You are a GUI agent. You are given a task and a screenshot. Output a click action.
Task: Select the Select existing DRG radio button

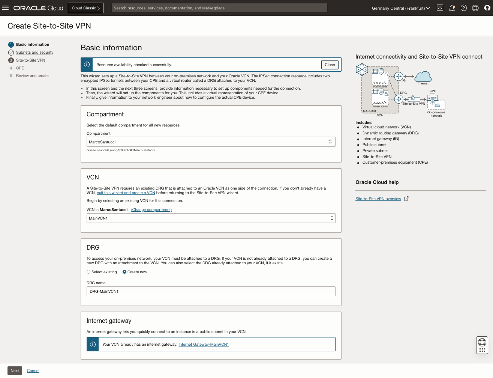coord(88,272)
